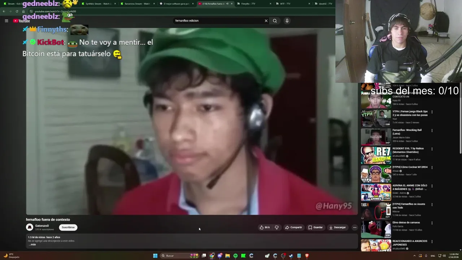Open the Fernan juega Black Ops thumbnail
This screenshot has width=462, height=260.
tap(376, 118)
